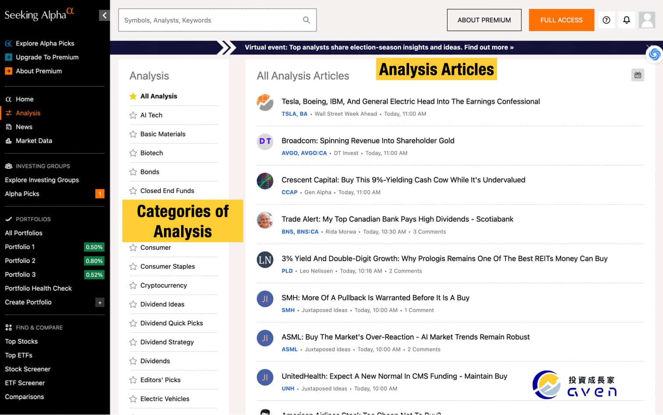Click the TSLA, BA ticker link
The image size is (663, 415).
click(x=294, y=114)
